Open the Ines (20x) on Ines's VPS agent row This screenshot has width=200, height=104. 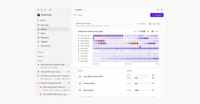118,76
